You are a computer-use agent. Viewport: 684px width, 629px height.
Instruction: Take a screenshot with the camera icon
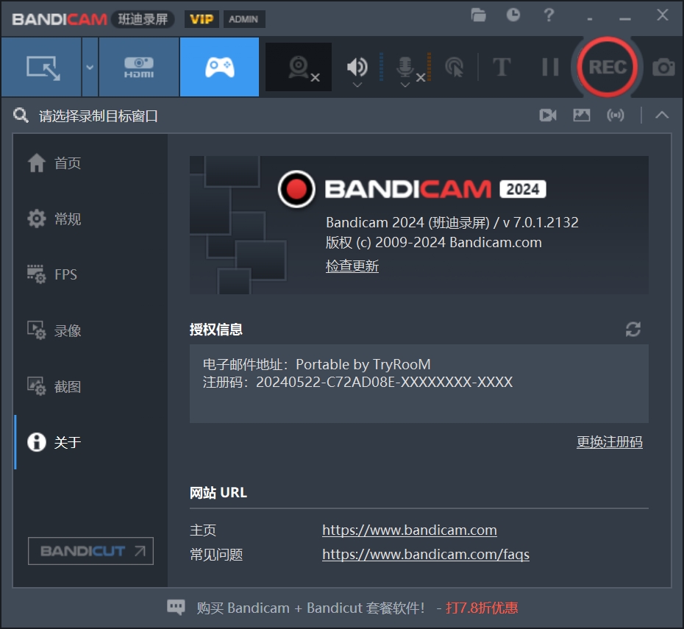(663, 68)
